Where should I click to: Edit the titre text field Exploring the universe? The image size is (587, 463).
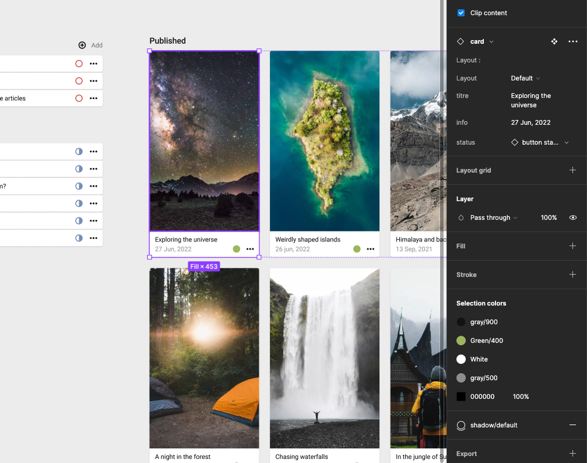click(x=531, y=100)
